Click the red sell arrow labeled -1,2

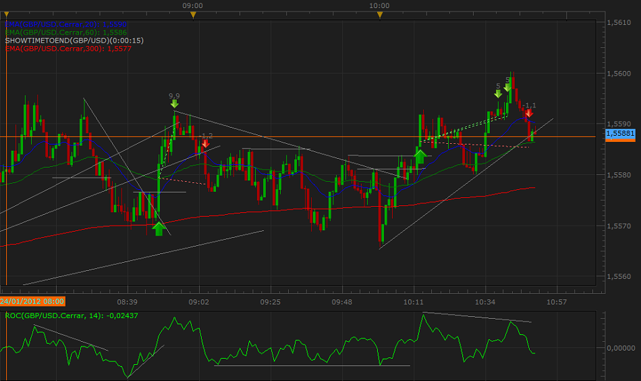205,143
